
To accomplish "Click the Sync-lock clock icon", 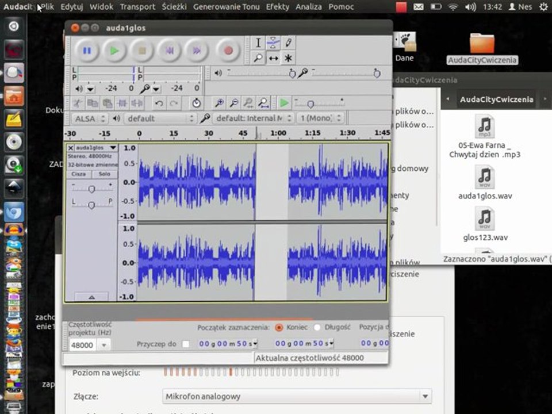I will 197,103.
